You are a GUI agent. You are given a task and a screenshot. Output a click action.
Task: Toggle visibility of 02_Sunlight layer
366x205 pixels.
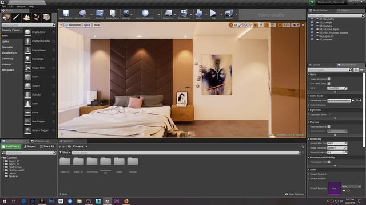coord(312,23)
